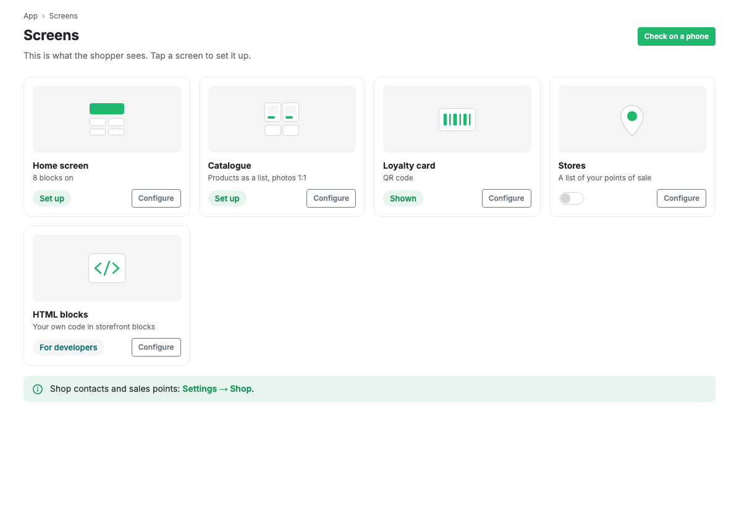The width and height of the screenshot is (739, 524).
Task: Click the Set up badge on Catalogue
Action: (227, 198)
